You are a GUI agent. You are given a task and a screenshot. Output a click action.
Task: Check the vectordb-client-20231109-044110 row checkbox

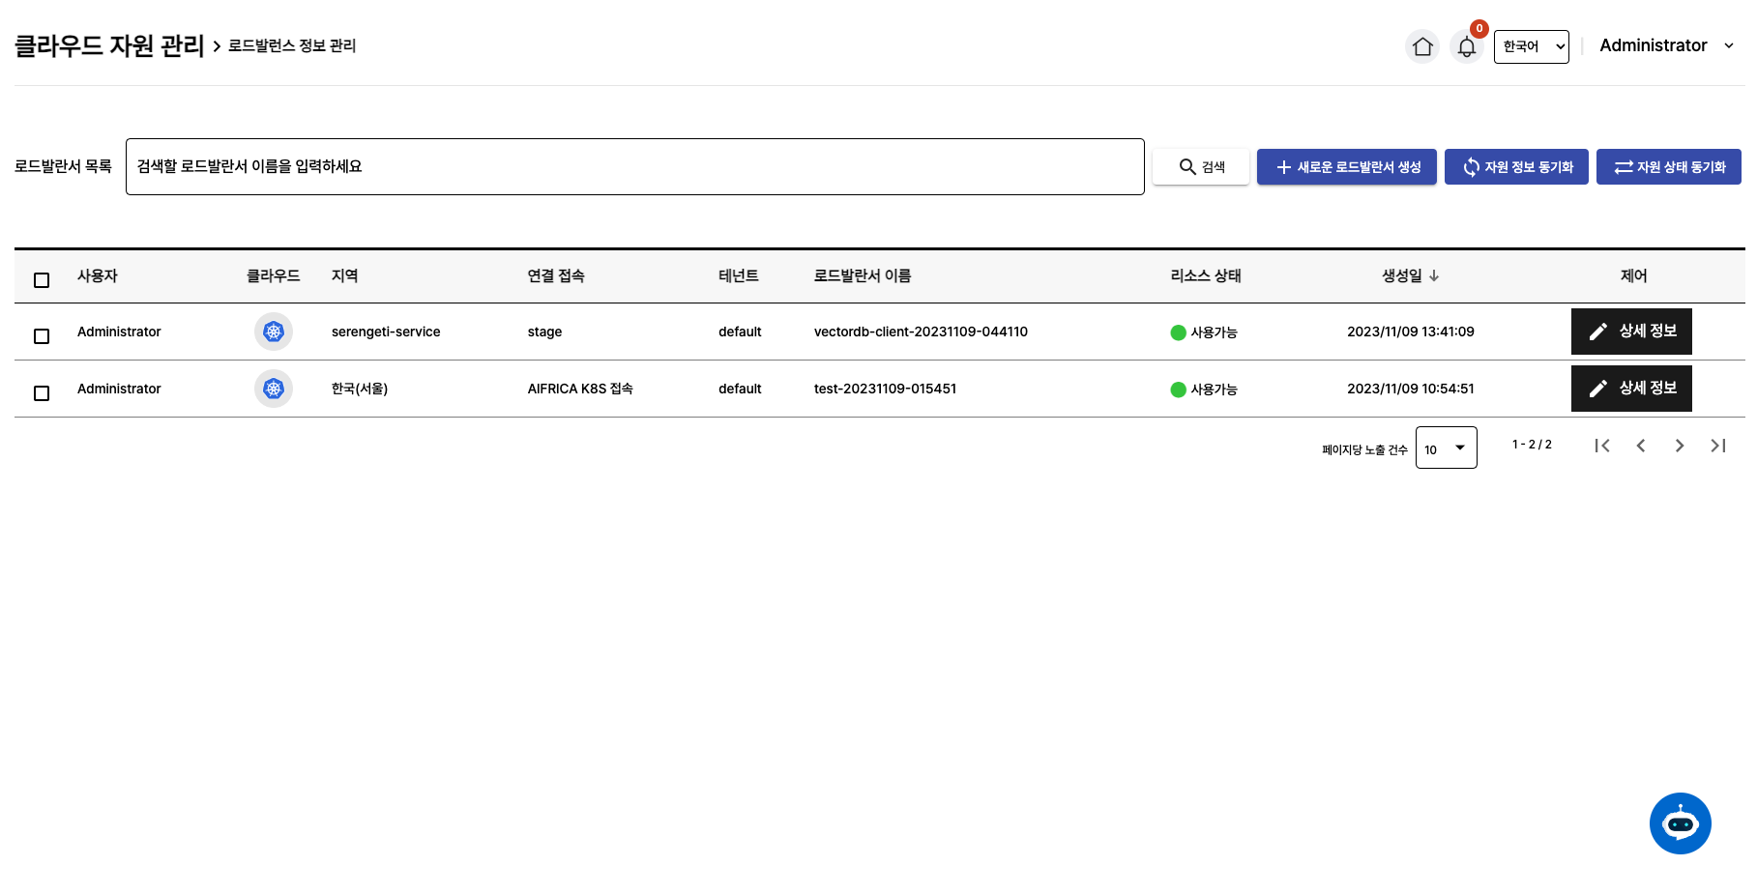(x=42, y=336)
